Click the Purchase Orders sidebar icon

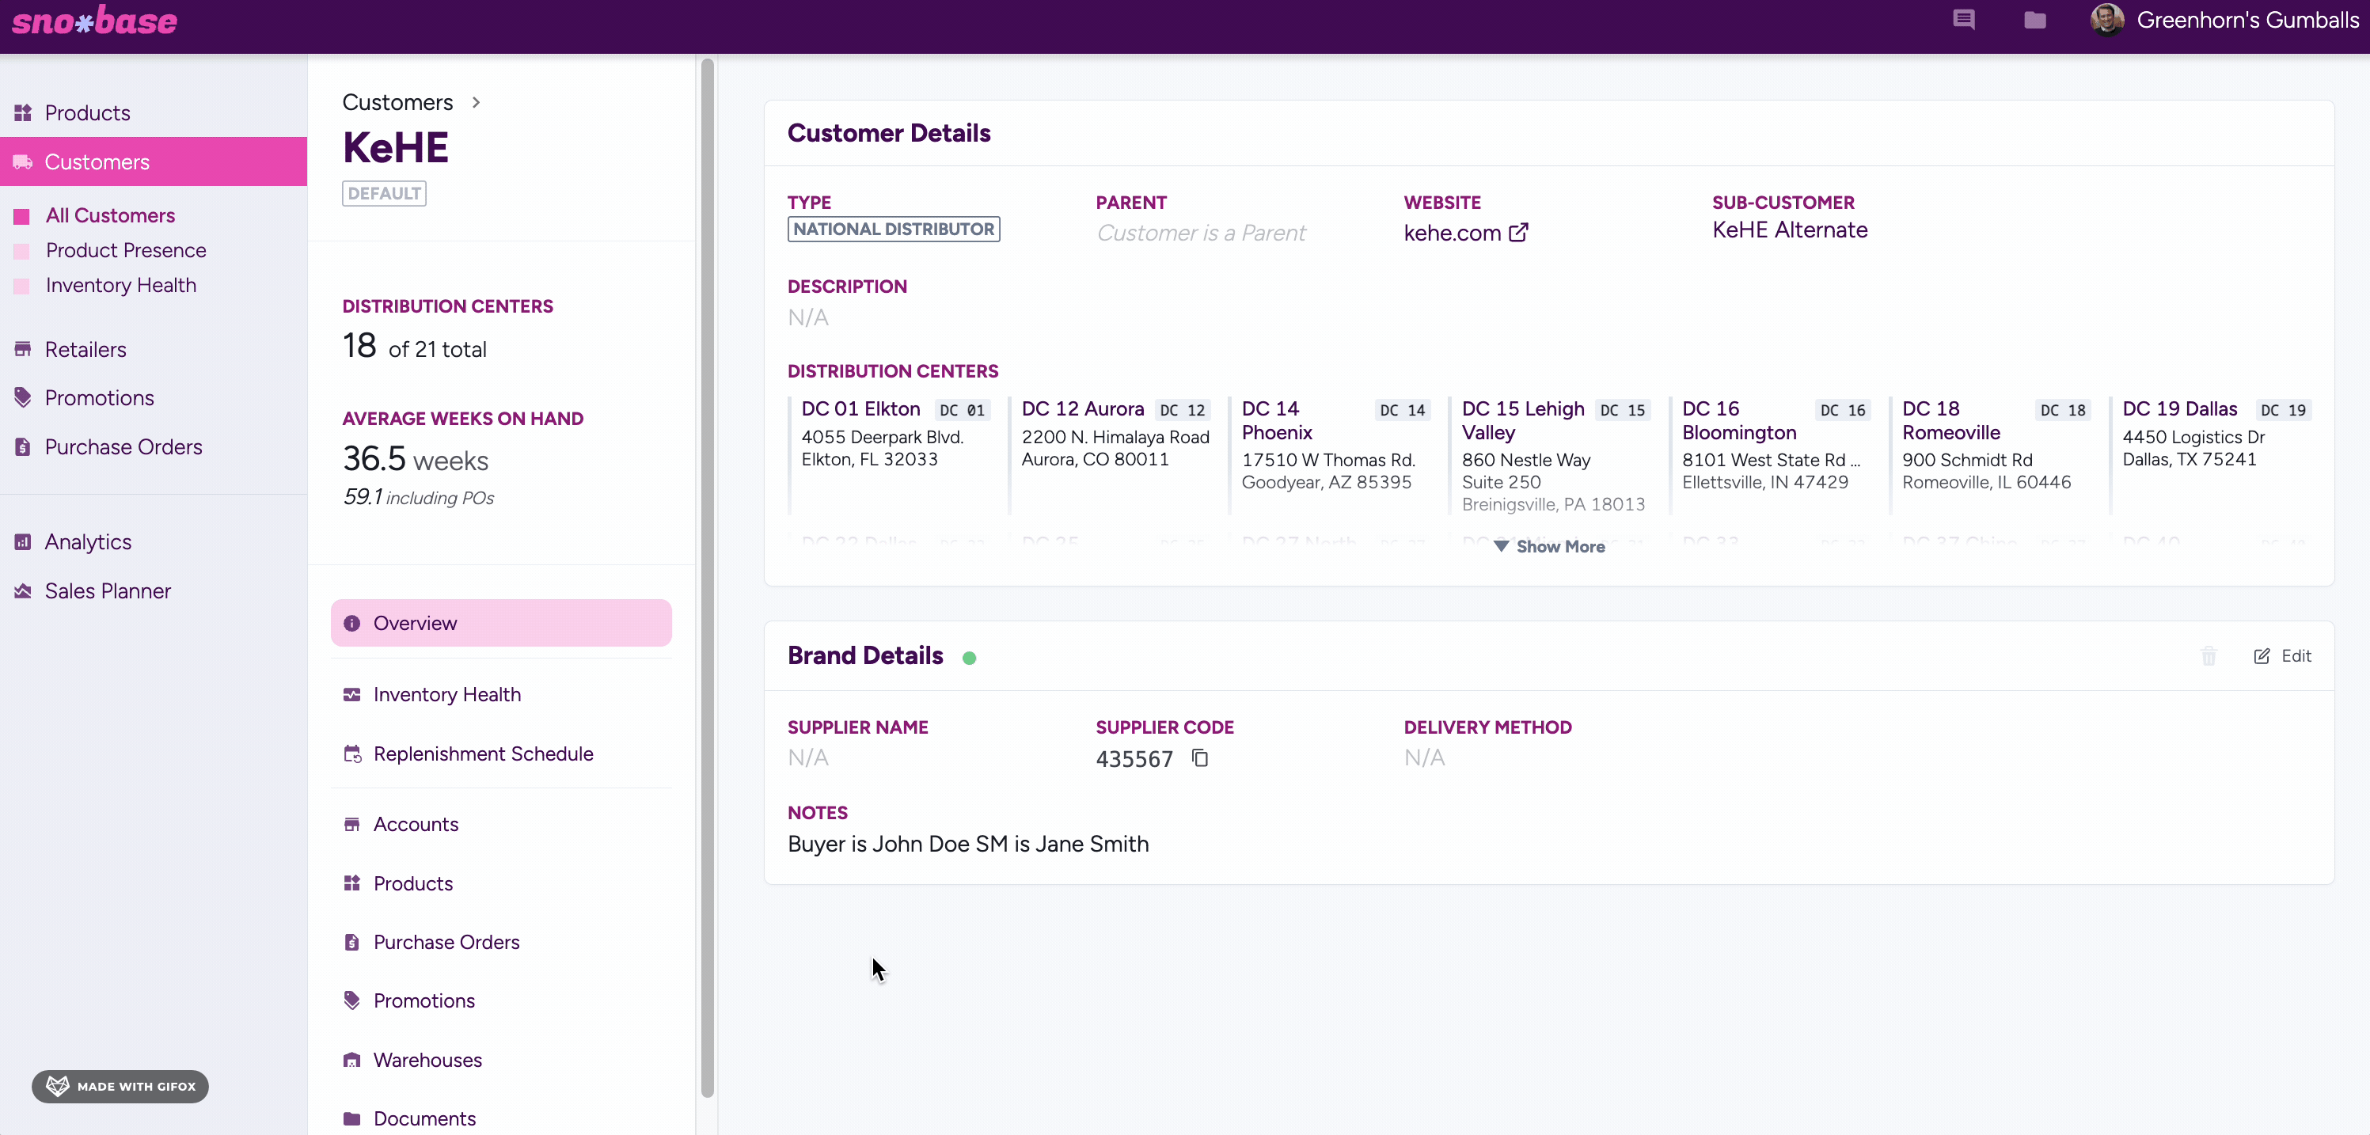tap(23, 447)
